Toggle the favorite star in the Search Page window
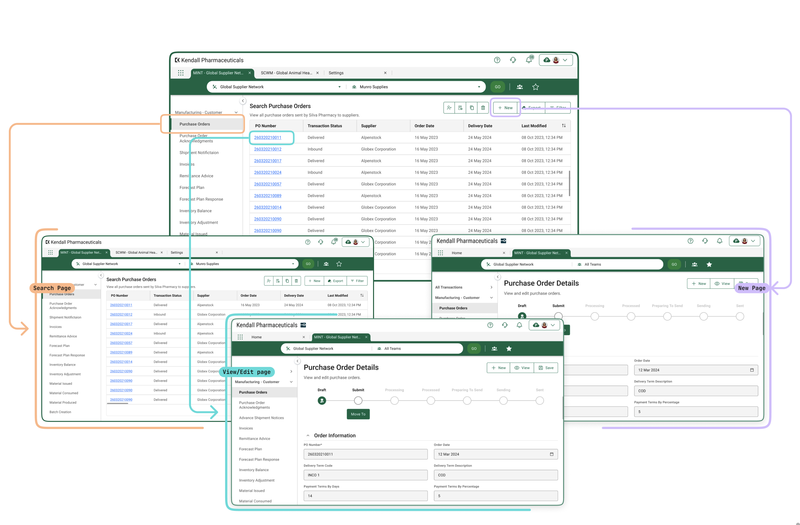The height and width of the screenshot is (525, 800). (339, 264)
